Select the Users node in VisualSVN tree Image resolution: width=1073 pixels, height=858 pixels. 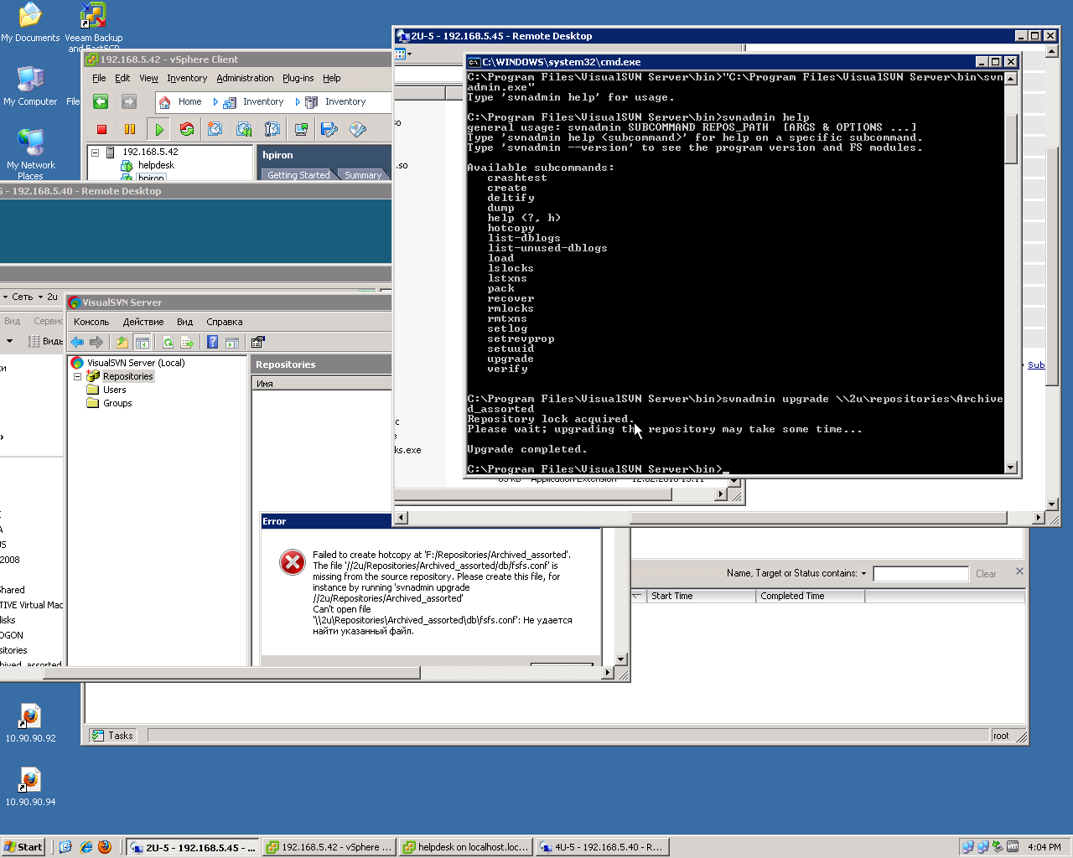(x=115, y=390)
